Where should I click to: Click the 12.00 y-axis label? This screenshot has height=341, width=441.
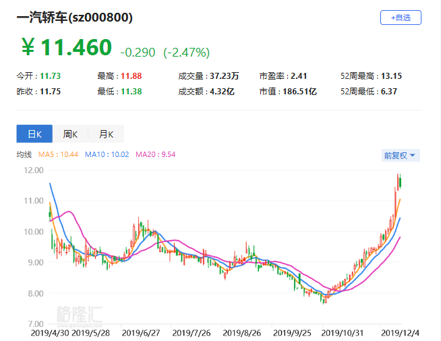pos(34,170)
